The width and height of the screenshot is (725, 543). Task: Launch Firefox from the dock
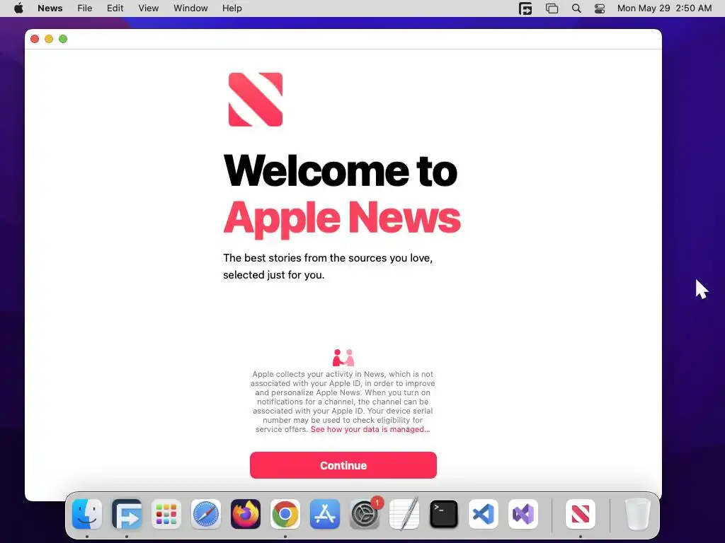246,514
